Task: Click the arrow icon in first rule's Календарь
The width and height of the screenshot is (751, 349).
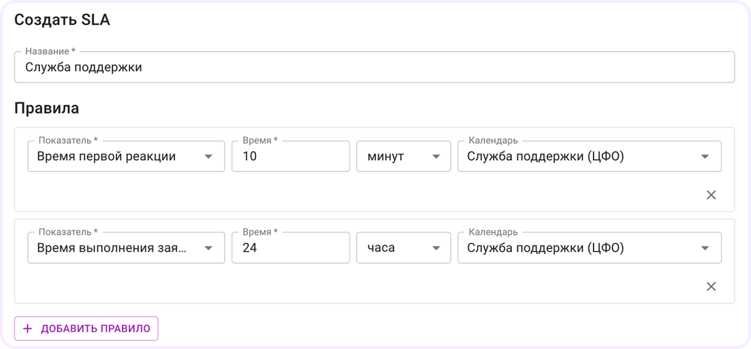Action: 705,157
